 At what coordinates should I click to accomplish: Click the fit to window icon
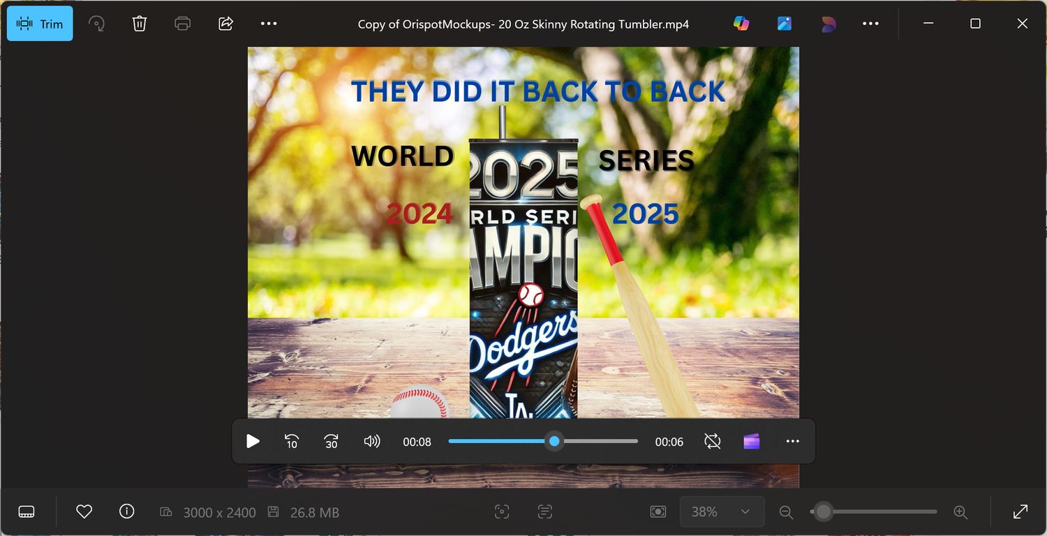click(658, 512)
